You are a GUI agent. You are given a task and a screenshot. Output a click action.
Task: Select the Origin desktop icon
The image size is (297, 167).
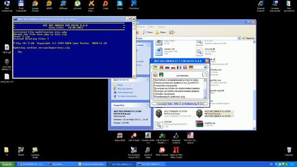coord(106,5)
